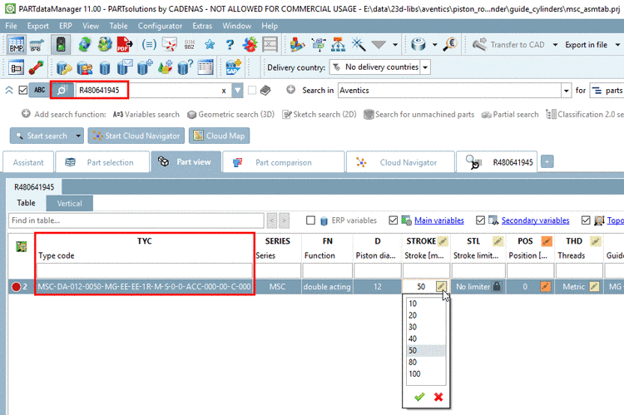The height and width of the screenshot is (415, 624).
Task: Cancel stroke selection with red X
Action: tap(438, 397)
